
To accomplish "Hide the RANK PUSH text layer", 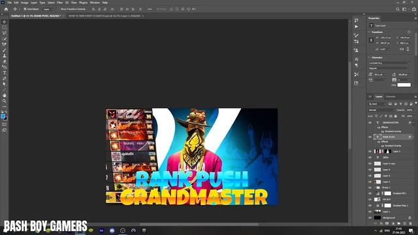I will (x=370, y=137).
